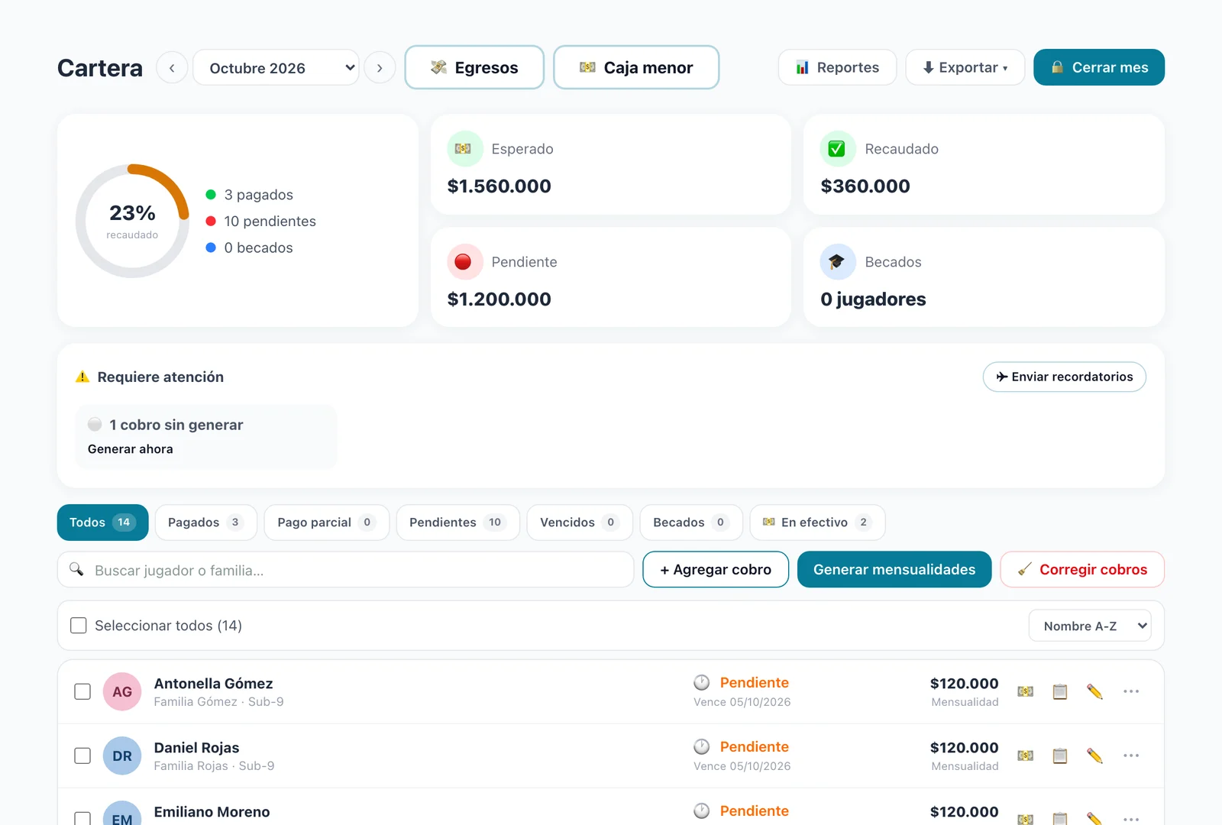Open the Becados filter tab
The image size is (1222, 825).
tap(690, 522)
